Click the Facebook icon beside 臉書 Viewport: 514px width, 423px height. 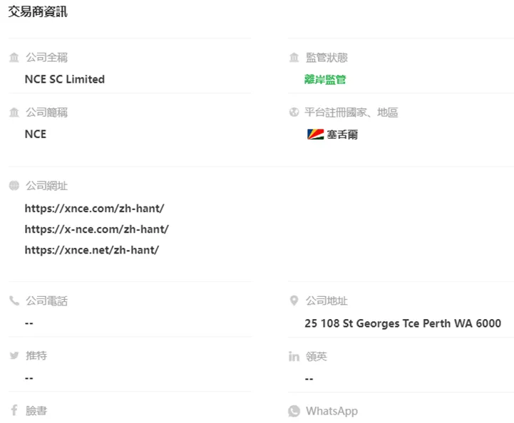[x=14, y=410]
